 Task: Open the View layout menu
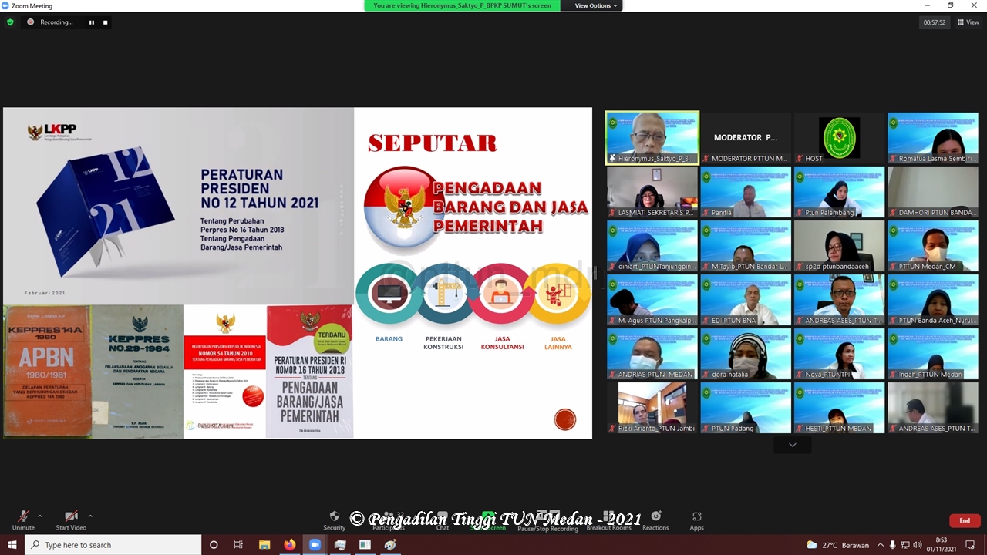click(968, 22)
